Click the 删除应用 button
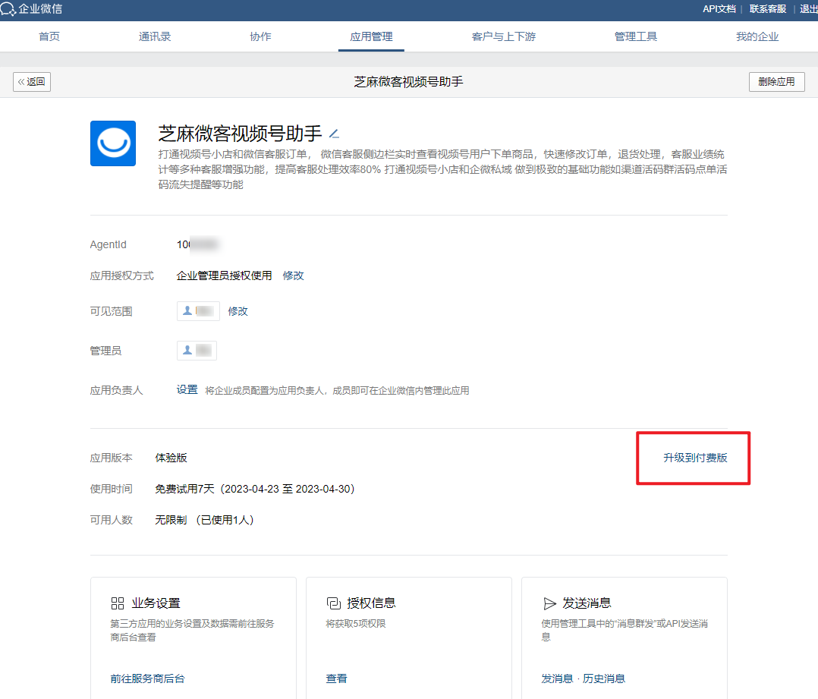Image resolution: width=818 pixels, height=699 pixels. 777,82
